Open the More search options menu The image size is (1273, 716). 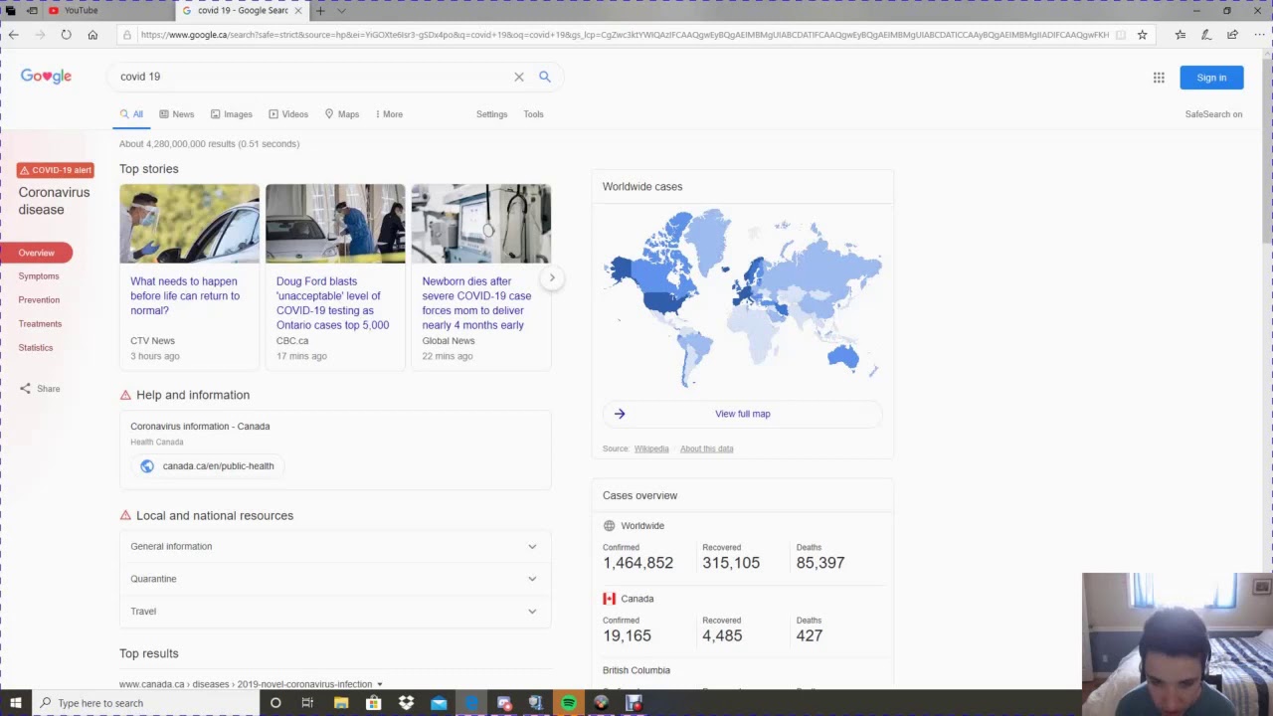[x=389, y=114]
